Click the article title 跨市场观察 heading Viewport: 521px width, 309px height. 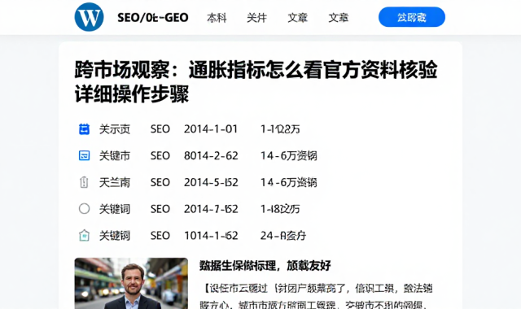(x=256, y=81)
